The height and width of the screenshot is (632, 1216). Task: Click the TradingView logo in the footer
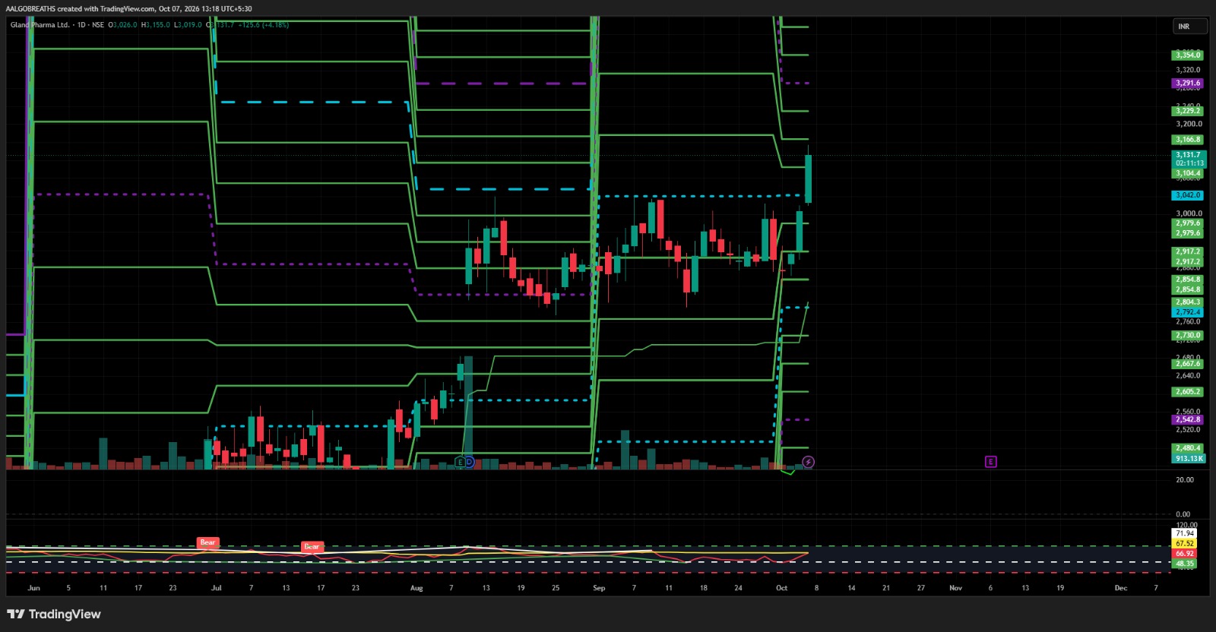click(x=54, y=614)
